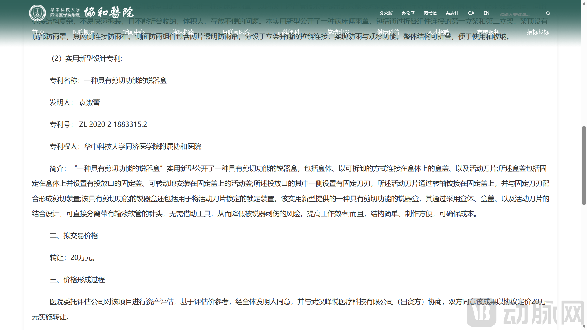Expand the 党群建设 party building menu
587x330 pixels.
[x=339, y=32]
